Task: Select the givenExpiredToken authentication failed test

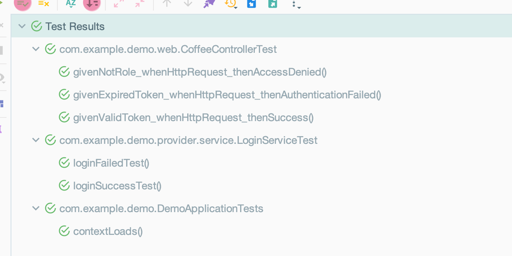Action: pos(227,95)
